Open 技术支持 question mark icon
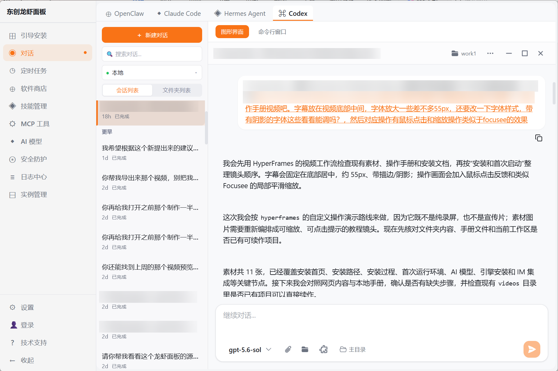Screen dimensions: 558x371 tap(12, 343)
